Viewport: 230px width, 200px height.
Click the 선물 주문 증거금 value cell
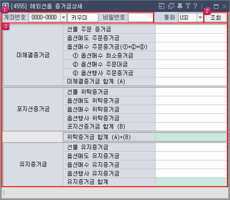coord(191,29)
